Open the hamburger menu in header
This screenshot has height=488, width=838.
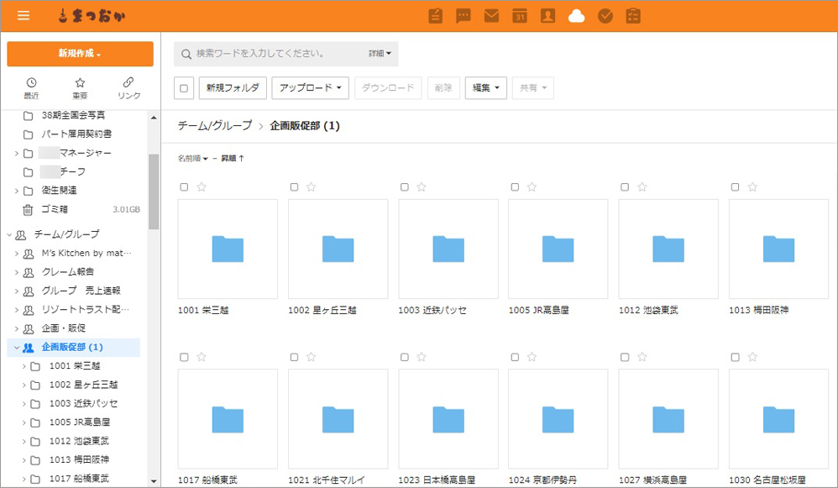coord(23,16)
